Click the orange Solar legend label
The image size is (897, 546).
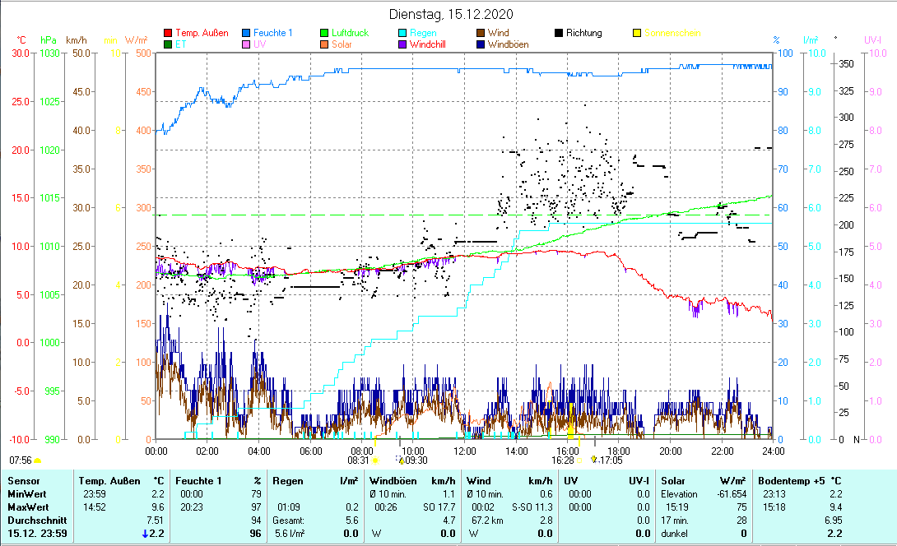(342, 44)
